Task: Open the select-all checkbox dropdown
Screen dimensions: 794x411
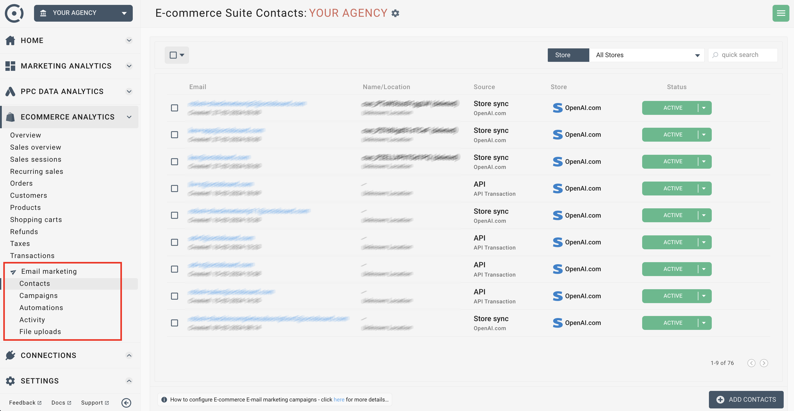Action: pyautogui.click(x=177, y=55)
